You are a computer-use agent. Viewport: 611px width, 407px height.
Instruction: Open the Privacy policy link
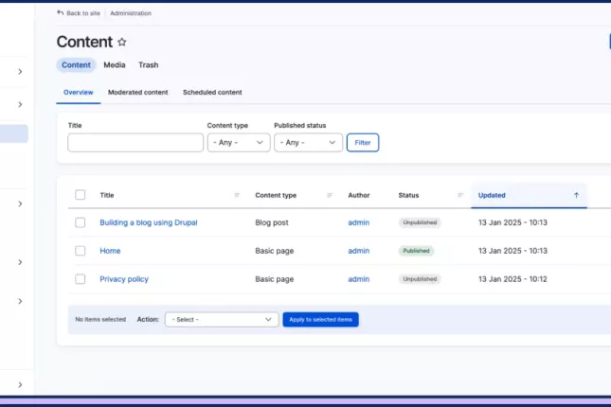tap(124, 279)
